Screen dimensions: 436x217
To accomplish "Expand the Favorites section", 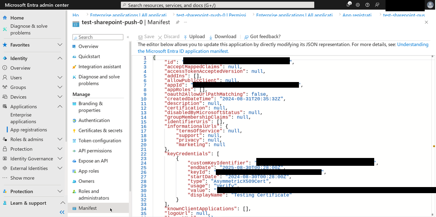I will [60, 45].
